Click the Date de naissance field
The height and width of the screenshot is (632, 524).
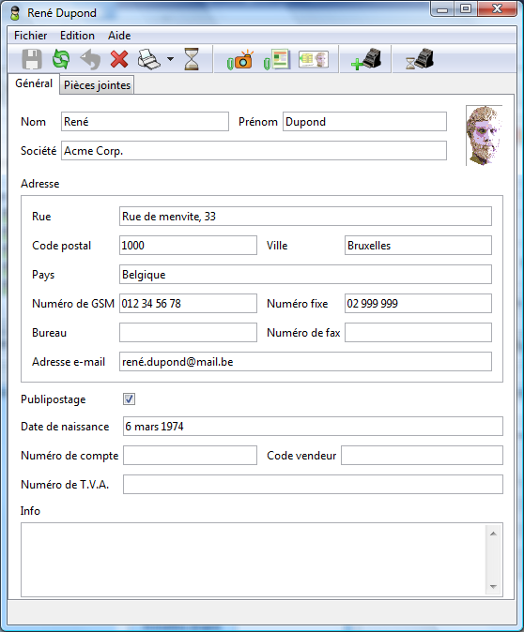click(313, 427)
